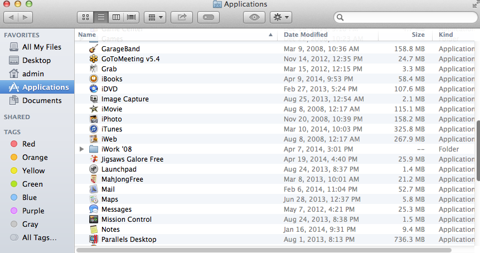Click the Share toolbar button
Screen dimensions: 480x253
pyautogui.click(x=182, y=17)
